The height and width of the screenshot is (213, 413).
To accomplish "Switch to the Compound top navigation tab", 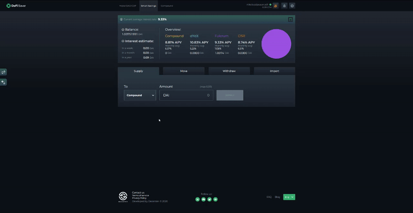I will tap(167, 6).
